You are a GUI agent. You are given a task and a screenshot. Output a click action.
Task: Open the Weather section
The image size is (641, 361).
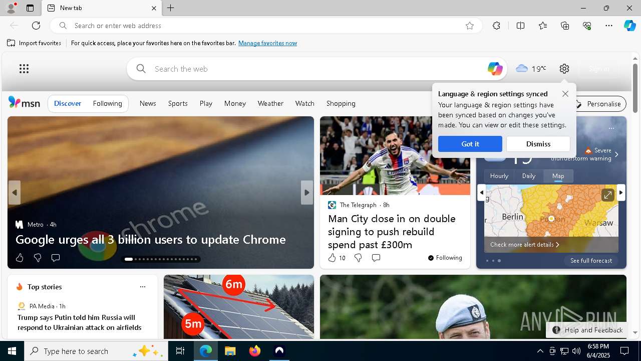pos(270,103)
